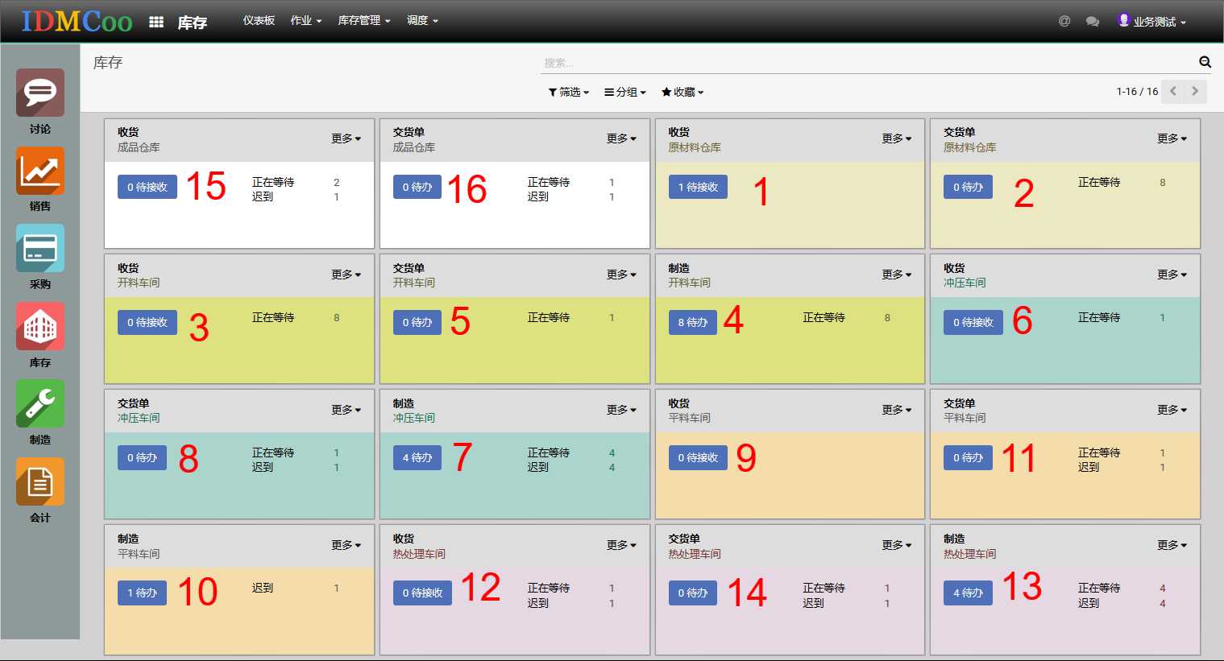Expand 更多 on 交货单 原材料仓库 card
The width and height of the screenshot is (1224, 661).
[1172, 138]
